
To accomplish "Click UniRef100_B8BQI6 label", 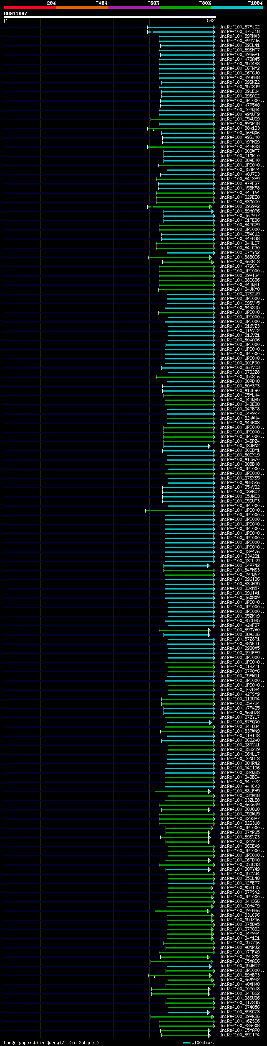I will click(x=239, y=257).
